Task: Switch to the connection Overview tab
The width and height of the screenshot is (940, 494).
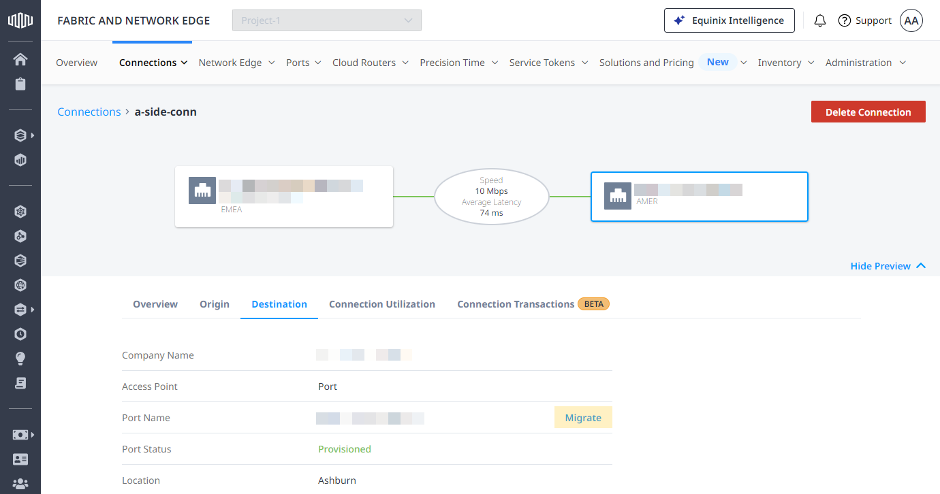Action: click(155, 304)
